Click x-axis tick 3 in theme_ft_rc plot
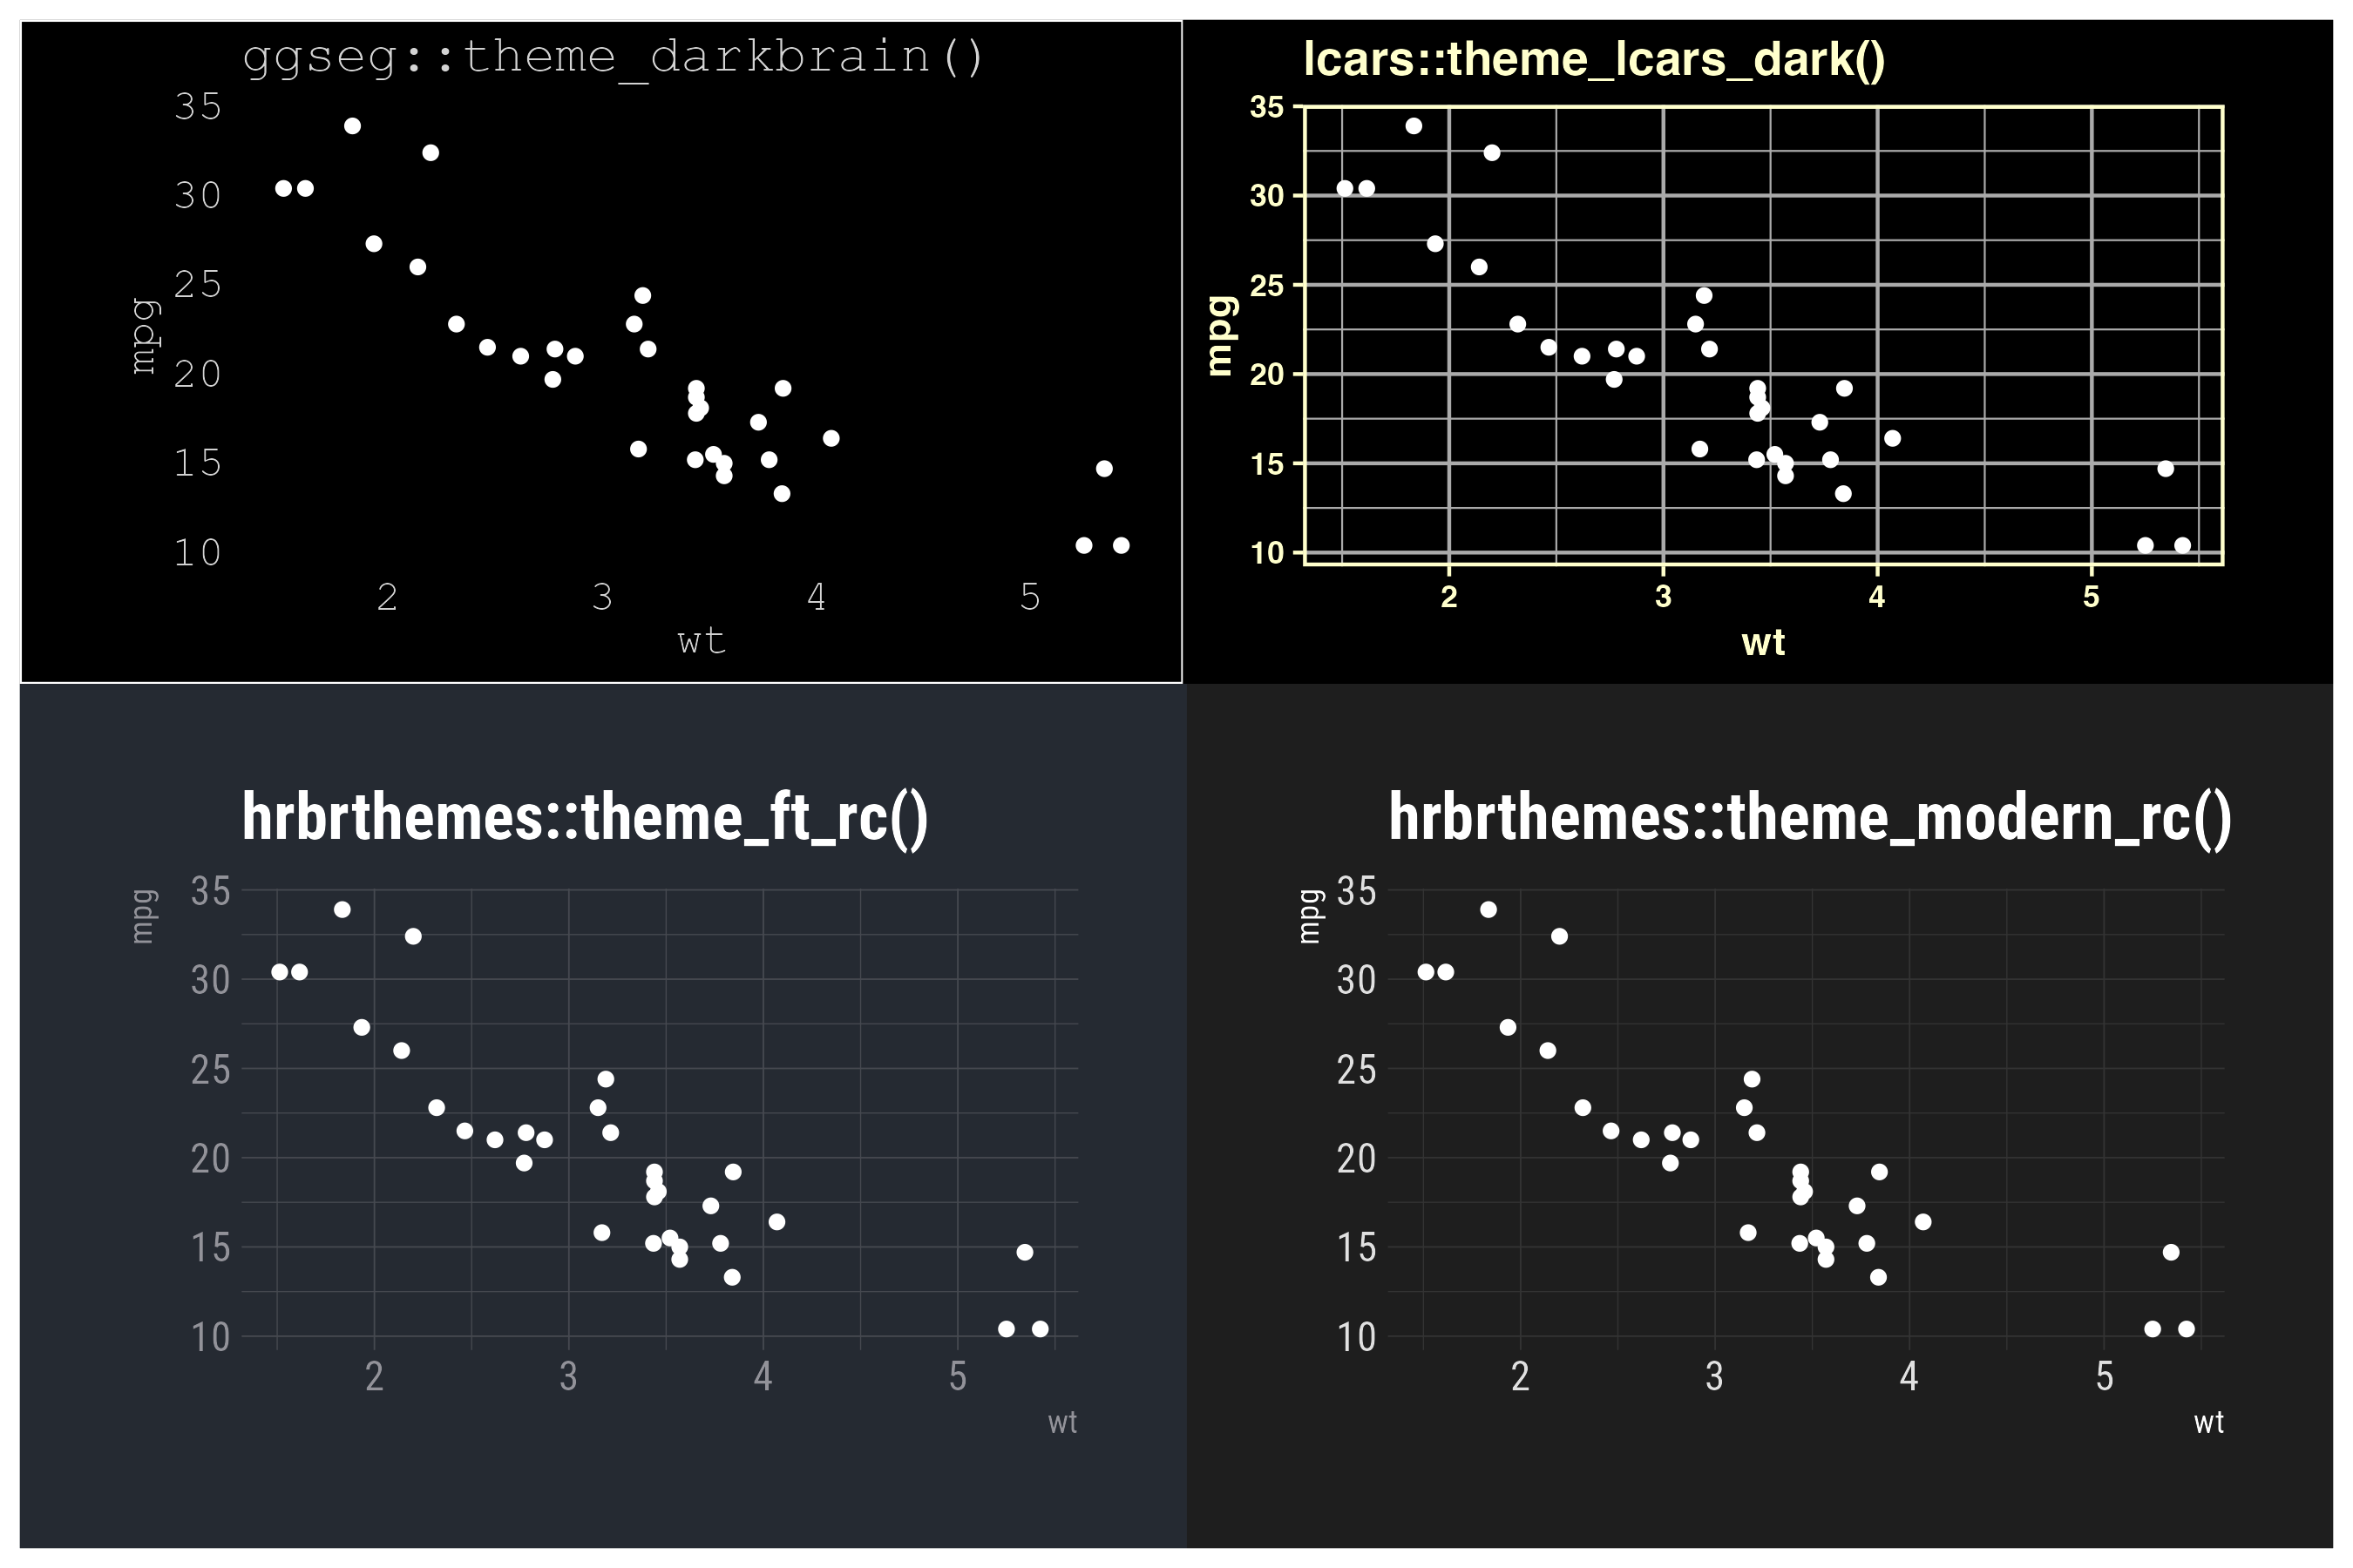This screenshot has height=1568, width=2353. tap(568, 1377)
